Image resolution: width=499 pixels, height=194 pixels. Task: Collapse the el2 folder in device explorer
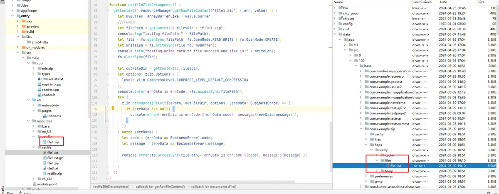click(346, 50)
